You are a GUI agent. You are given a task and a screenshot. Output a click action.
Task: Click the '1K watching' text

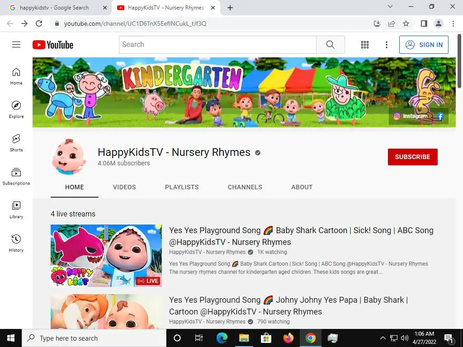(x=272, y=252)
